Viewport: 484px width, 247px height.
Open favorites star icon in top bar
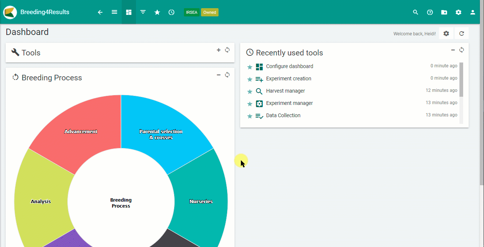(x=157, y=12)
